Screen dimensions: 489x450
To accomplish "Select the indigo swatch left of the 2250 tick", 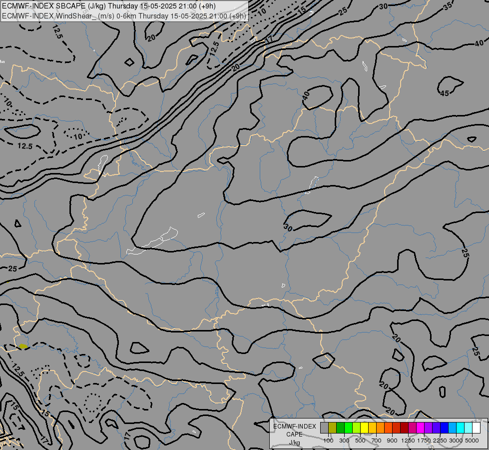I will pos(436,427).
